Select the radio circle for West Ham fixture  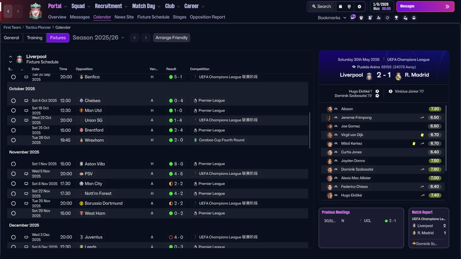pos(13,213)
